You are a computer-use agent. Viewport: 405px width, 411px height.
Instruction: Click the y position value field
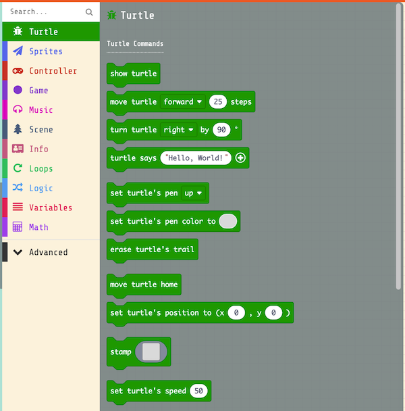[x=273, y=313]
